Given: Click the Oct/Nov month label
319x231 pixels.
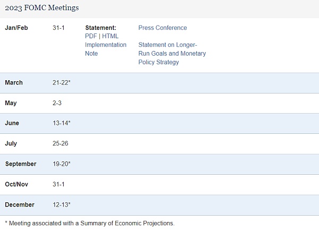Looking at the screenshot, I should [x=17, y=184].
